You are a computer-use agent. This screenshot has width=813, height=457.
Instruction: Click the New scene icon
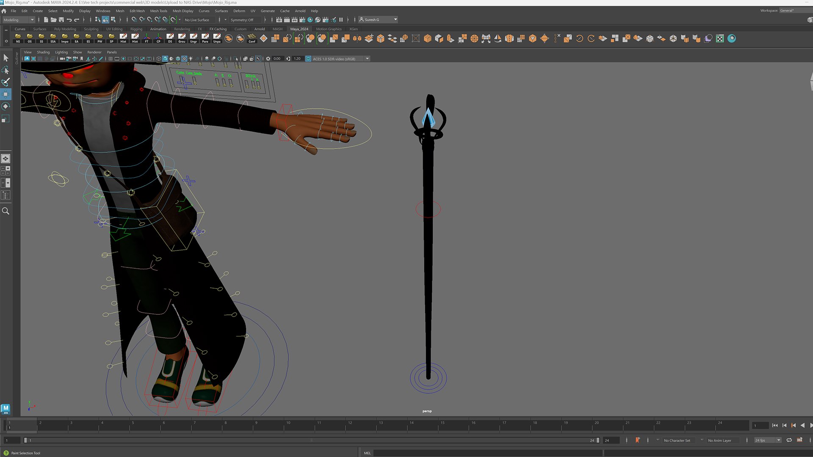[46, 20]
